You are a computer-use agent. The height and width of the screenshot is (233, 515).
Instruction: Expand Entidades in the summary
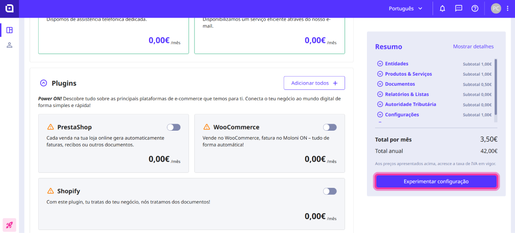(x=397, y=64)
